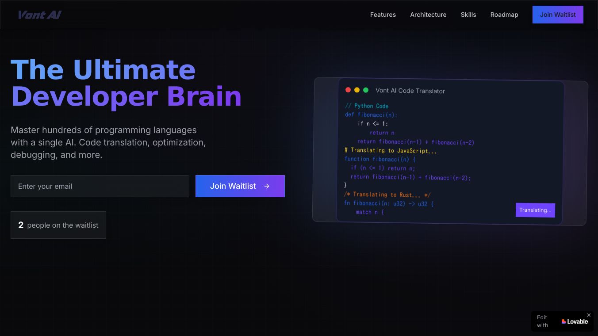598x336 pixels.
Task: Click the "Vont AI Code Translator" title
Action: tap(410, 91)
